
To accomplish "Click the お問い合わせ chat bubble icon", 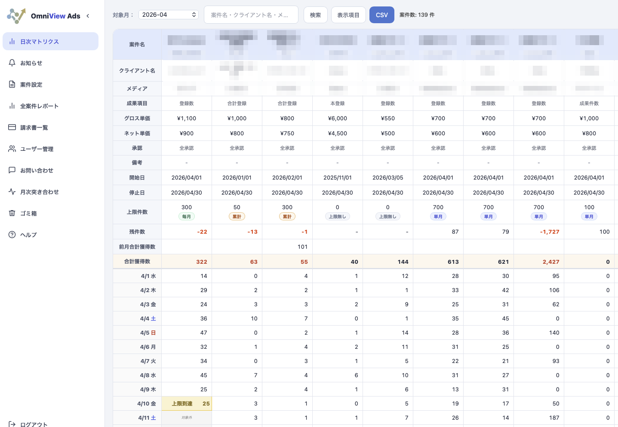I will [x=12, y=170].
